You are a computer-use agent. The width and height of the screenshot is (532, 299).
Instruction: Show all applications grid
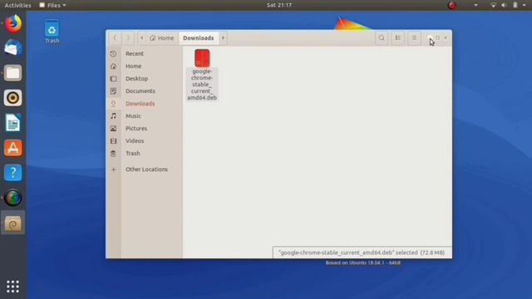(x=13, y=287)
